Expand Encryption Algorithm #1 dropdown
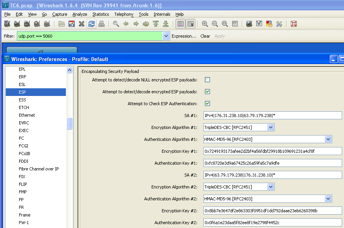Viewport: 344px width, 228px height. 270,127
